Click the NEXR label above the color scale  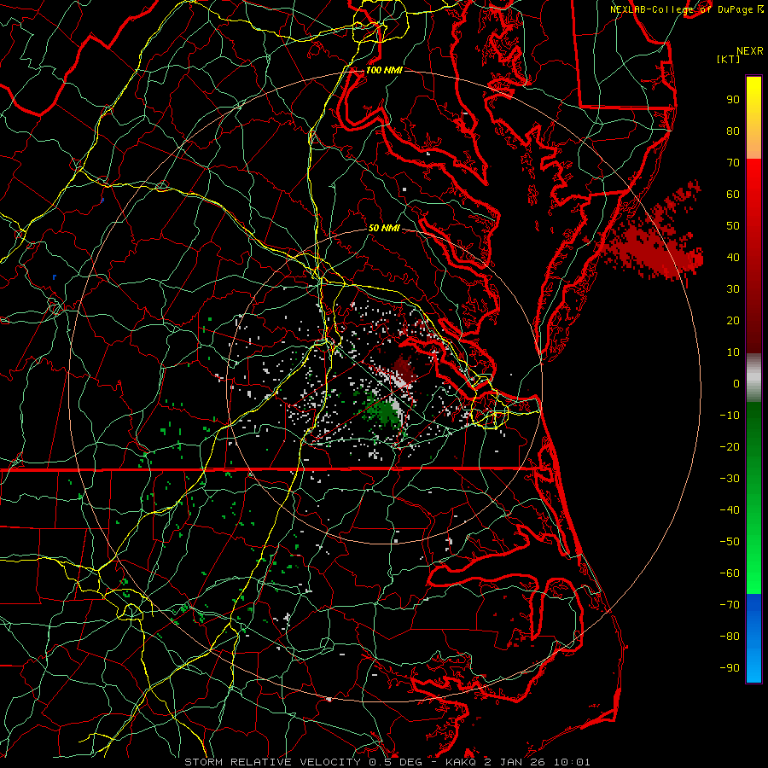749,51
